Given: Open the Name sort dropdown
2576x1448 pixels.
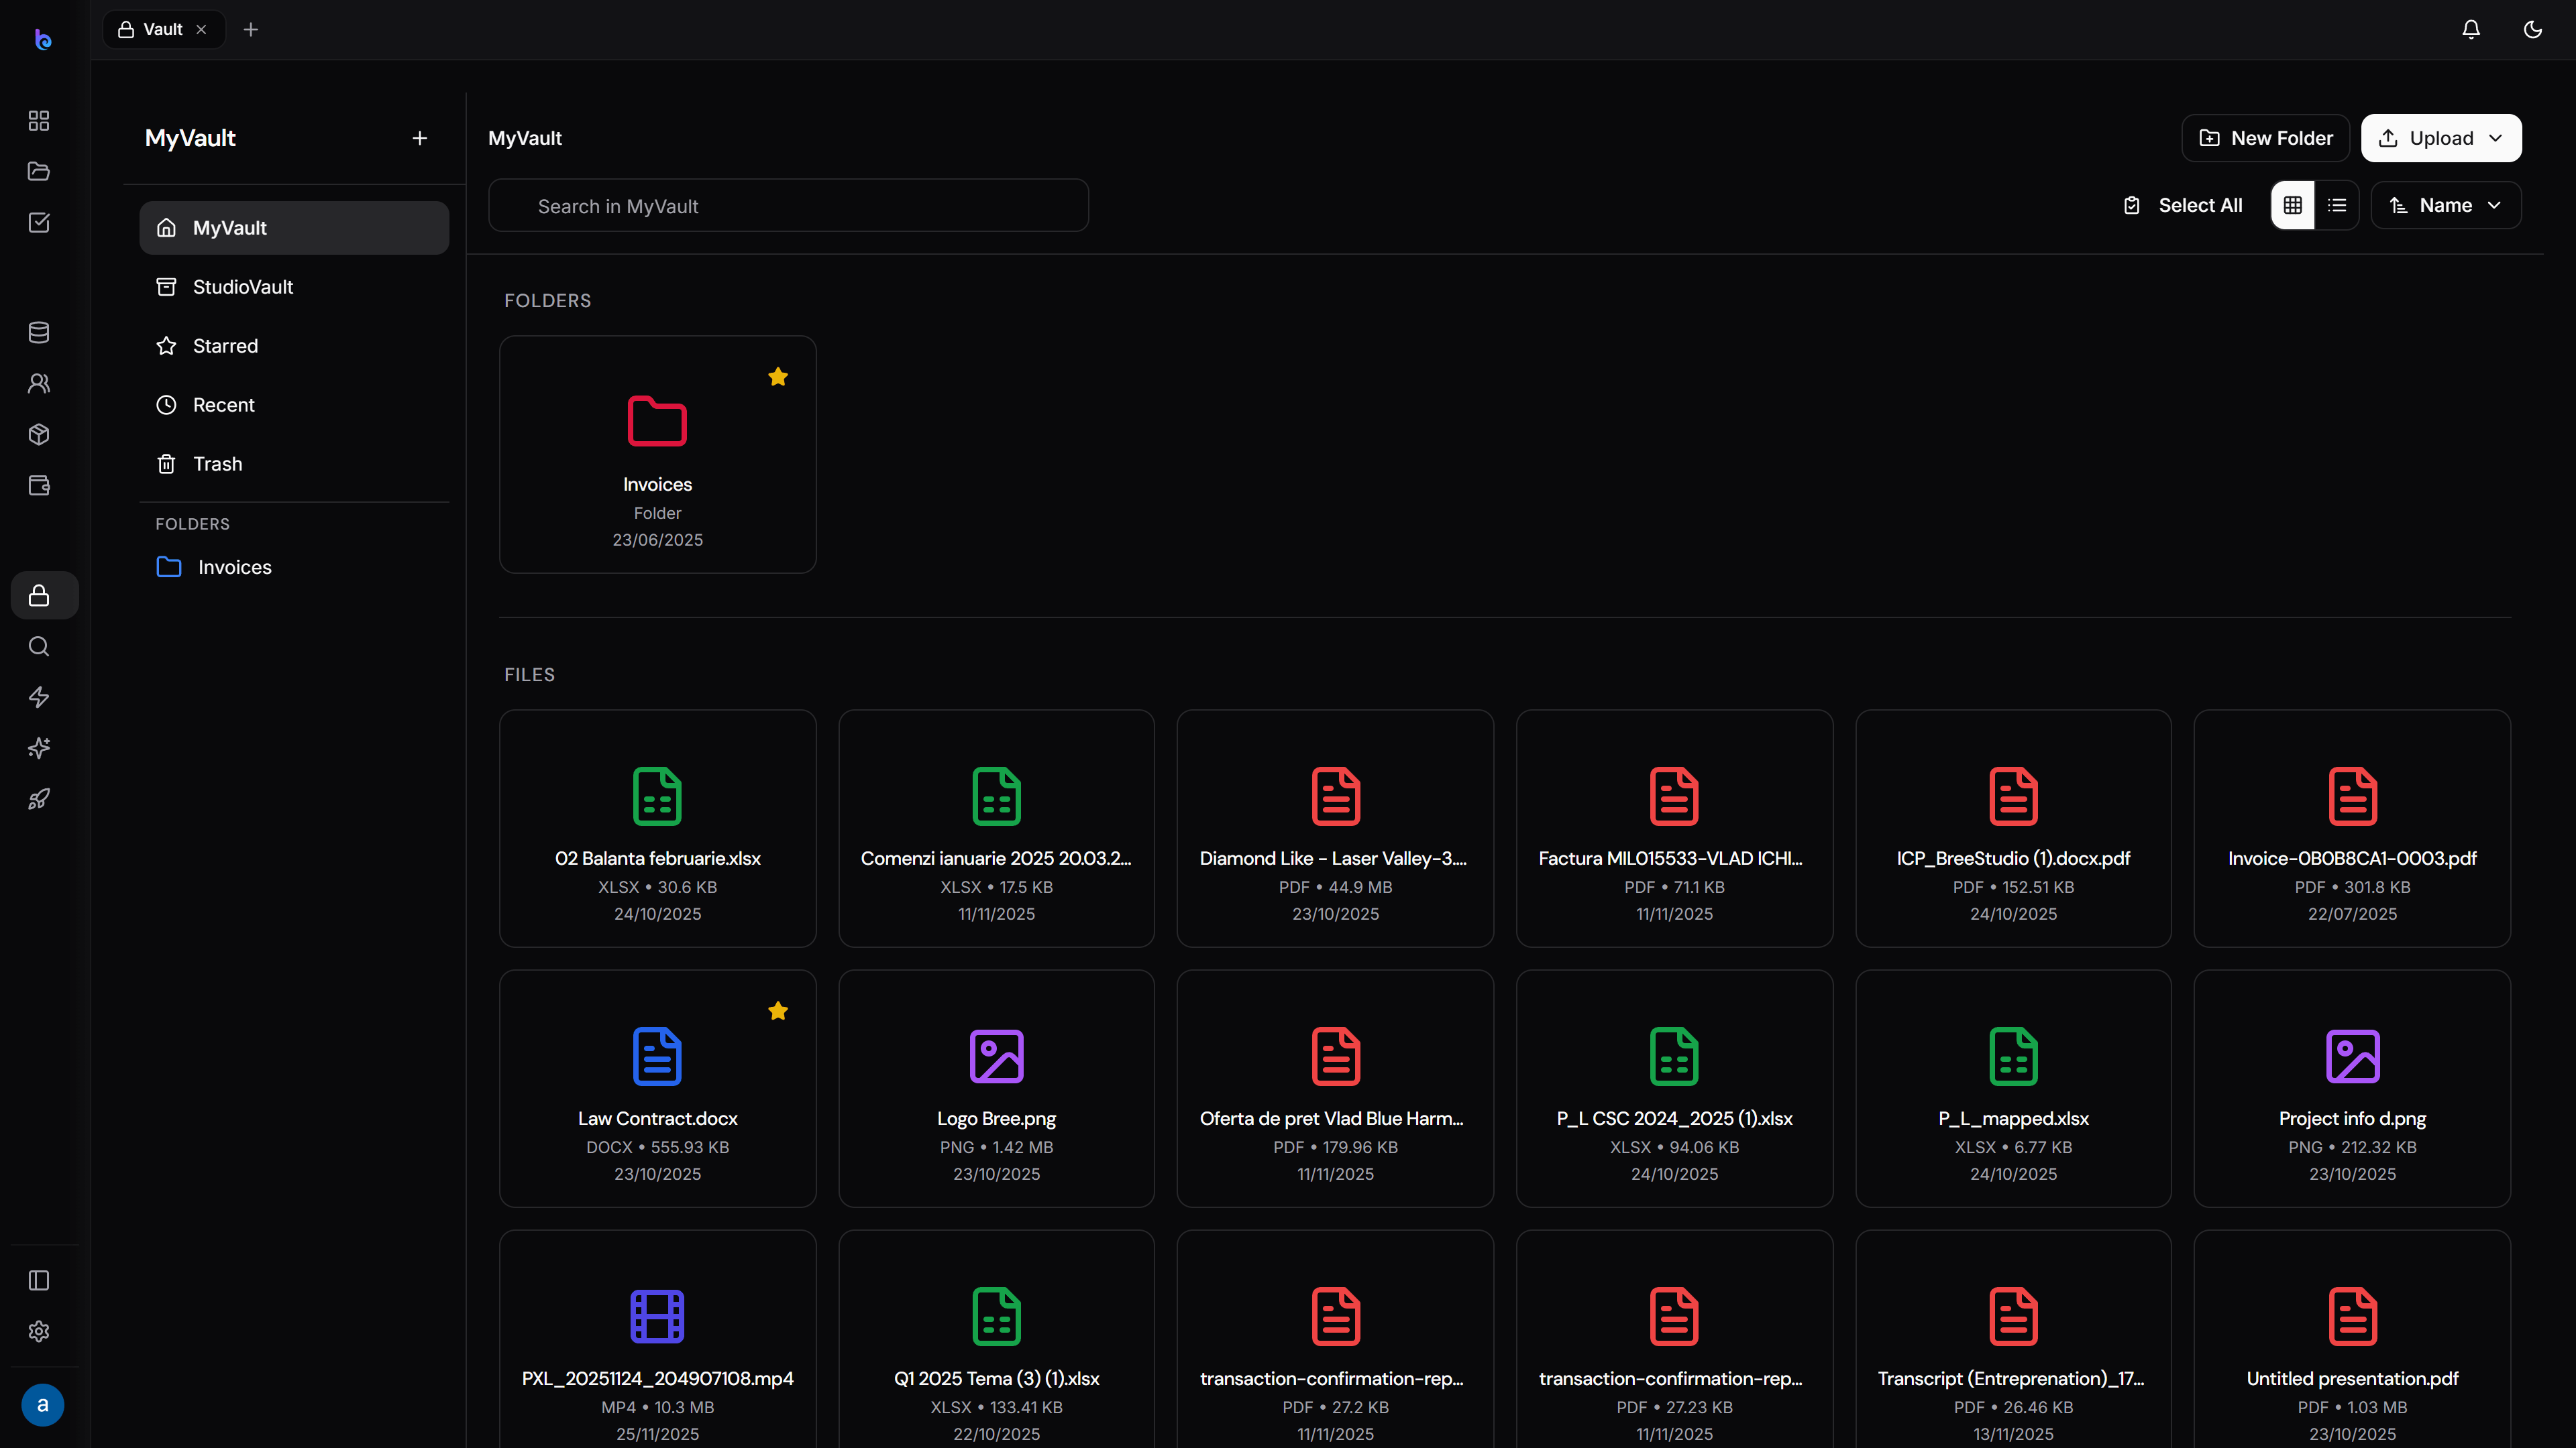Looking at the screenshot, I should coord(2446,205).
